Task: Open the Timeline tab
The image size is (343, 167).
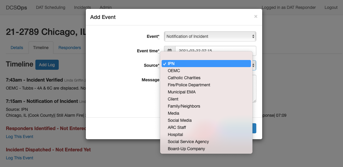Action: click(x=41, y=48)
